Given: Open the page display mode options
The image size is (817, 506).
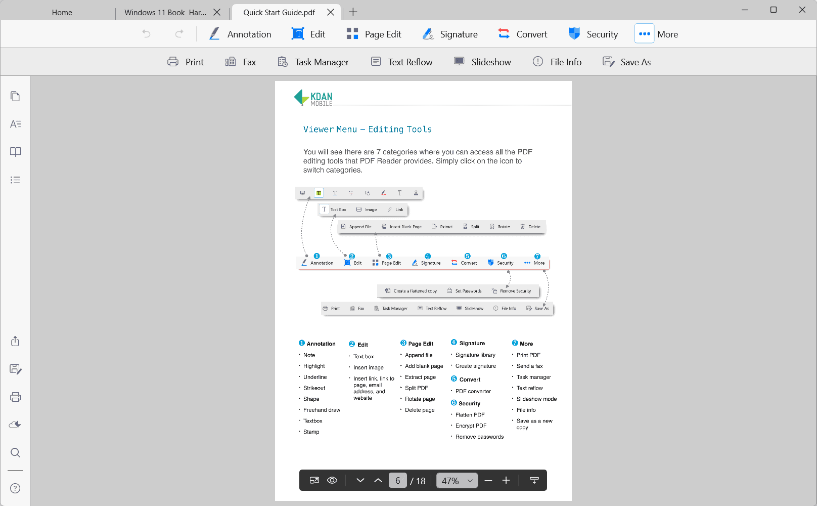Looking at the screenshot, I should tap(314, 480).
